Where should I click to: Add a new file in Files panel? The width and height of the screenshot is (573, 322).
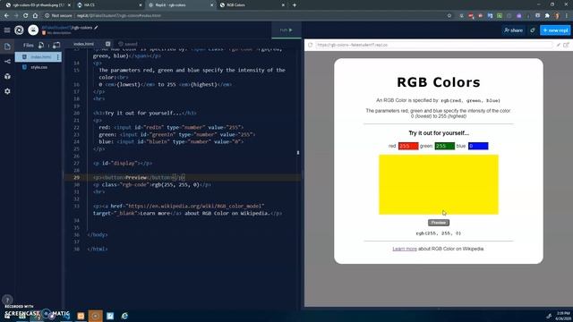41,46
